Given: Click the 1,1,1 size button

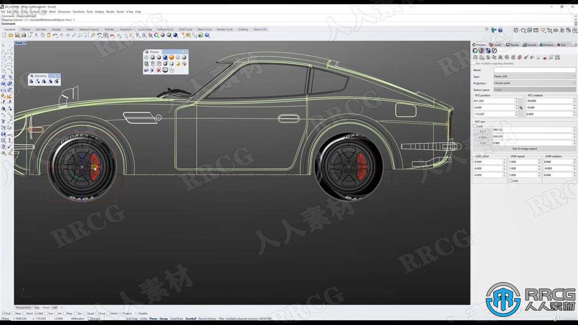Looking at the screenshot, I should (483, 131).
